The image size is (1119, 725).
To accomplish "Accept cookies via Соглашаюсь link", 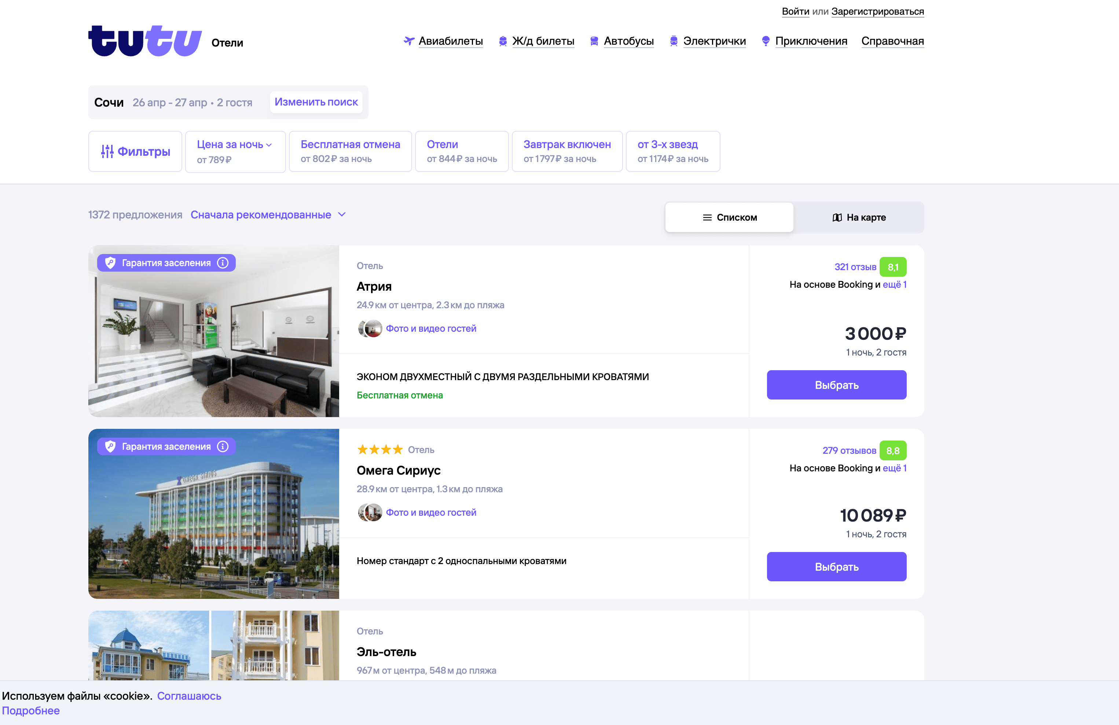I will (x=189, y=696).
